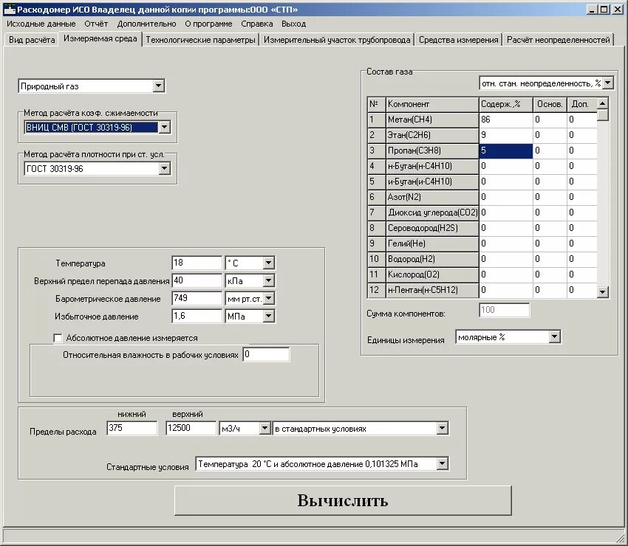The image size is (628, 546).
Task: Click the нижний flow limit field
Action: (x=132, y=429)
